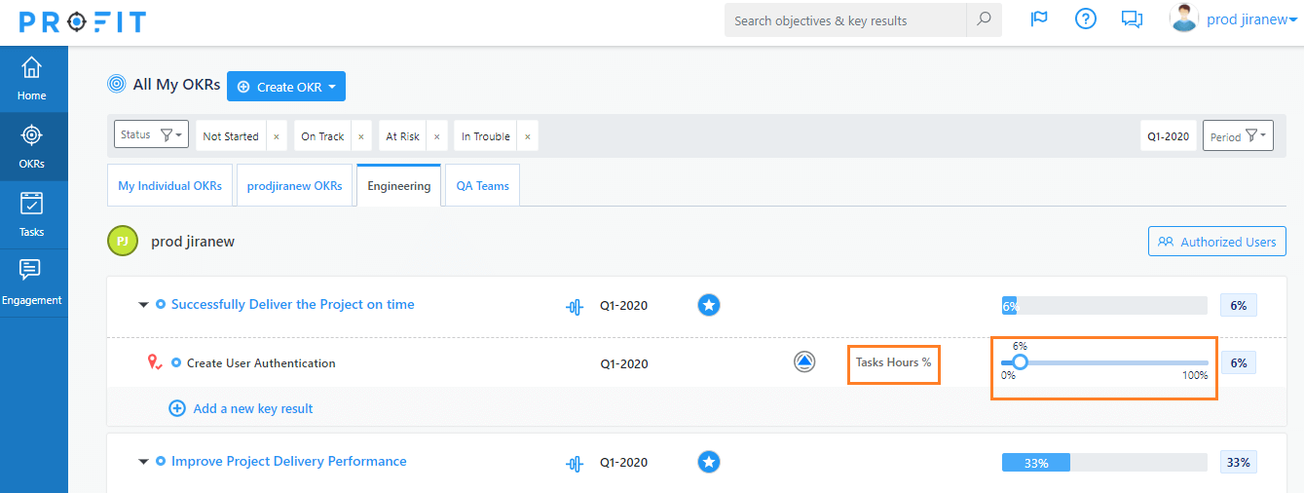Remove the At Risk filter chip
1304x493 pixels.
pyautogui.click(x=435, y=136)
